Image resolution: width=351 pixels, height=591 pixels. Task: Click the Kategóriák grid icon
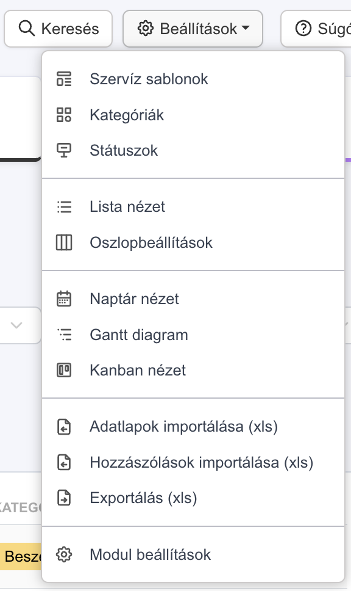(x=64, y=115)
